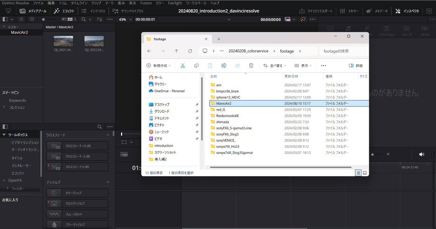Click the cut scissors icon in Explorer
The width and height of the screenshot is (436, 229).
[183, 66]
